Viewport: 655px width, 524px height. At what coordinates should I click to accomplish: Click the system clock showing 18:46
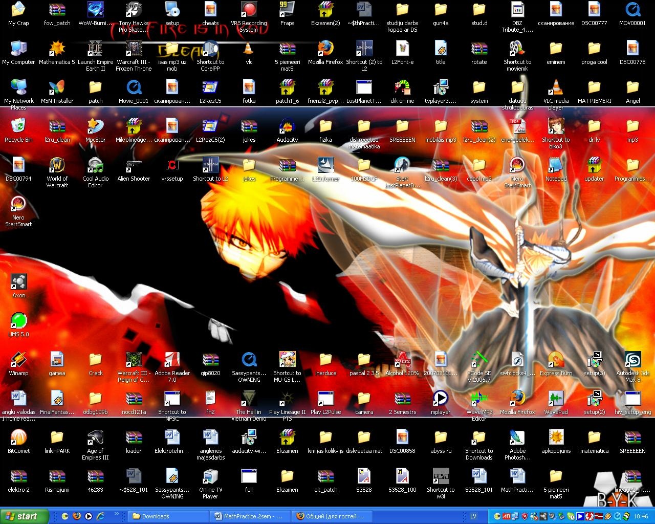641,516
